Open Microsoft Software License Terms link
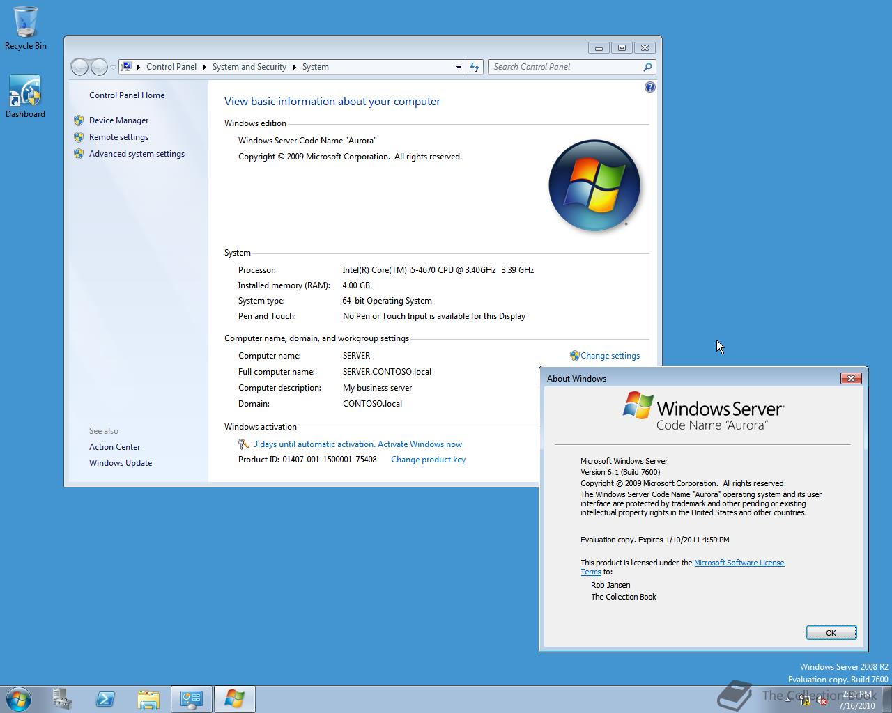Screen dimensions: 892x713 click(x=739, y=563)
